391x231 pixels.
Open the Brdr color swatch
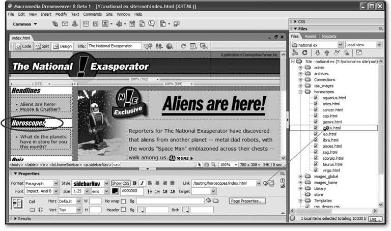[185, 210]
